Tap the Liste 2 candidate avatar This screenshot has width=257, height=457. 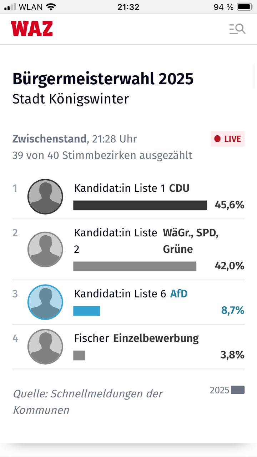tap(45, 250)
